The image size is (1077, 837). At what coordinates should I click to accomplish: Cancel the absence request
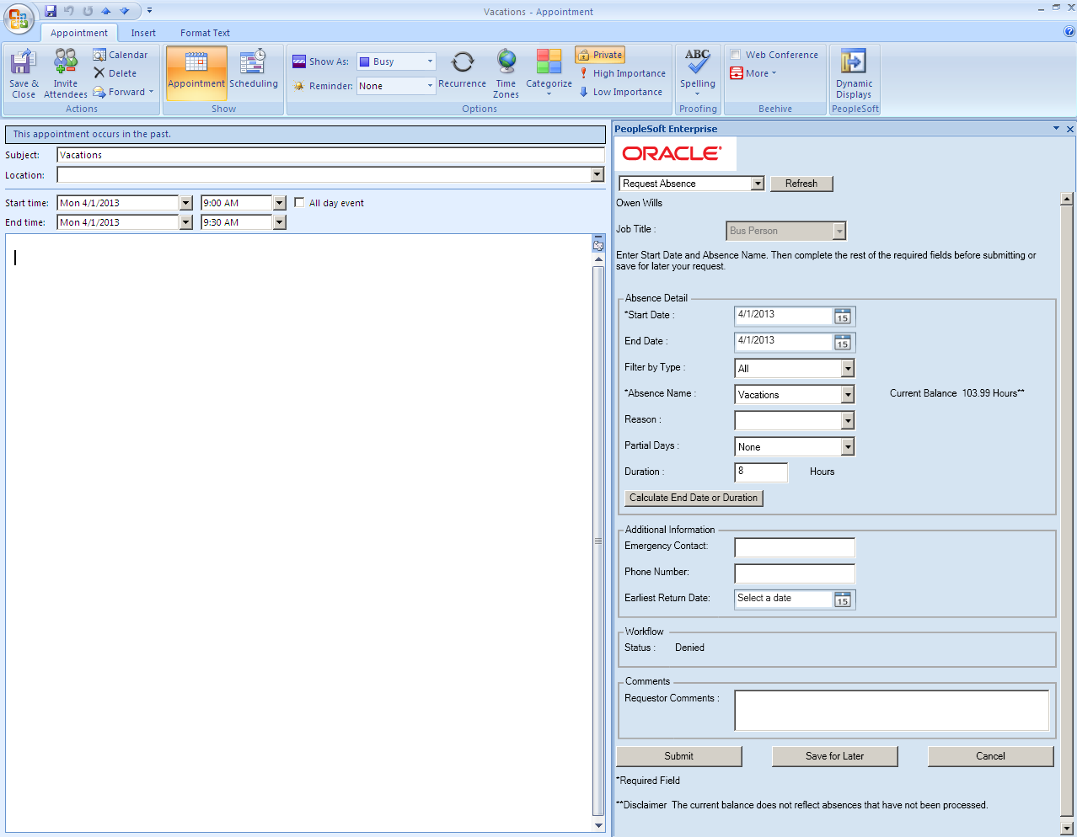point(991,756)
